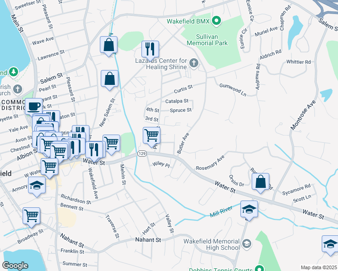338x271 pixels.
Task: Click the Andrews Rd label
Action: [x=258, y=77]
